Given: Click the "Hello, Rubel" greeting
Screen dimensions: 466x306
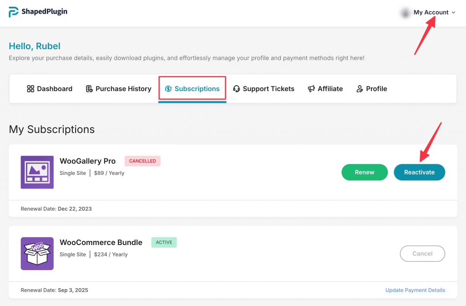Looking at the screenshot, I should pos(35,46).
